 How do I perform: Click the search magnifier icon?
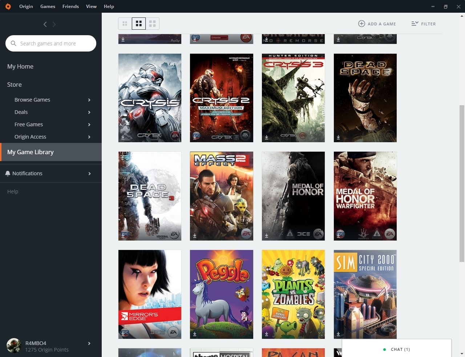click(13, 43)
